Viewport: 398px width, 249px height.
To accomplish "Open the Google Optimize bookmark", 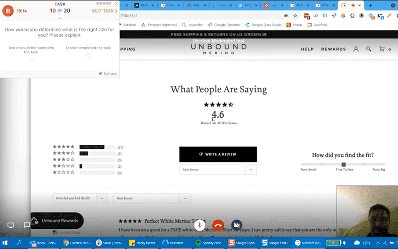I will tap(224, 25).
